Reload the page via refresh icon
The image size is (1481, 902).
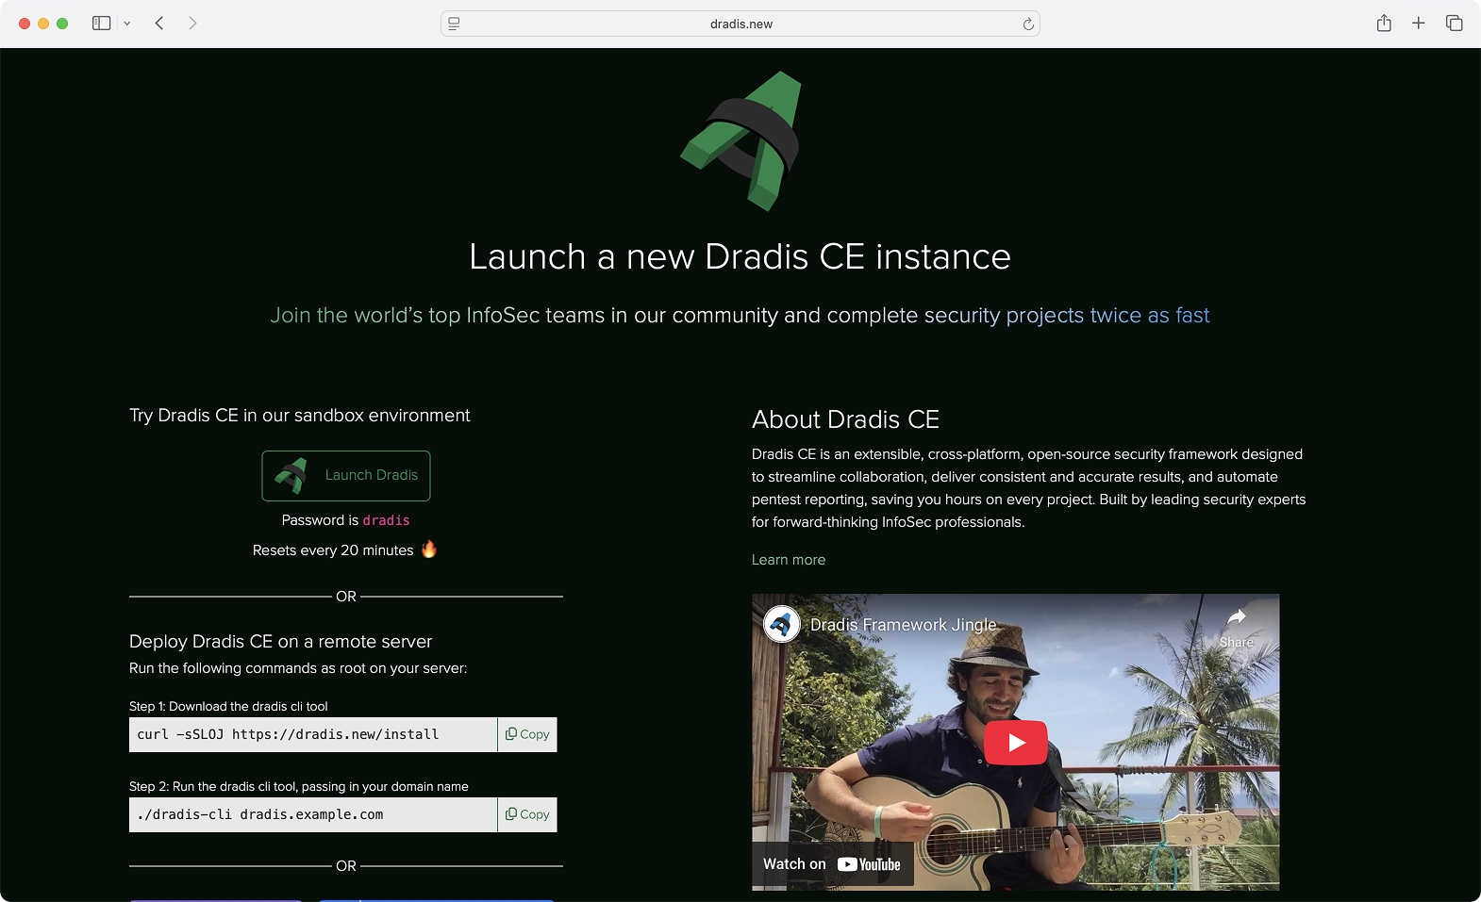[1028, 25]
